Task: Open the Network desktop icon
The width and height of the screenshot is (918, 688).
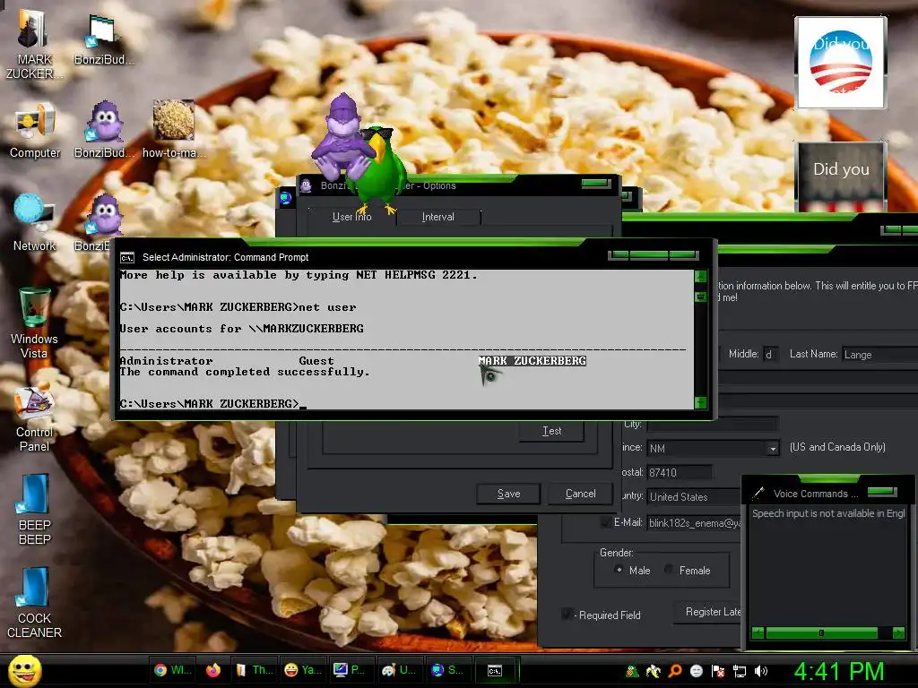Action: point(34,223)
